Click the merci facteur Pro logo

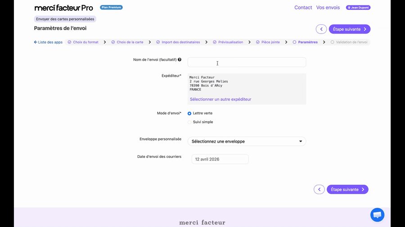(x=64, y=8)
